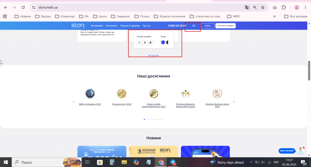311x167 pixels.
Task: Choose the black-and-white contrast scheme
Action: pos(168,42)
